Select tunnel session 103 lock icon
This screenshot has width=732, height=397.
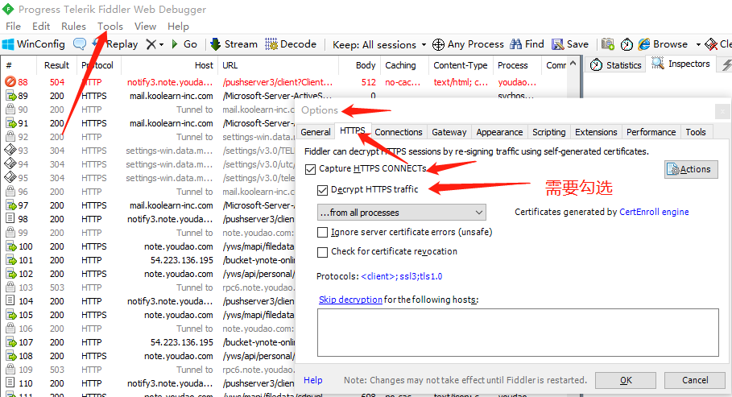(x=10, y=287)
